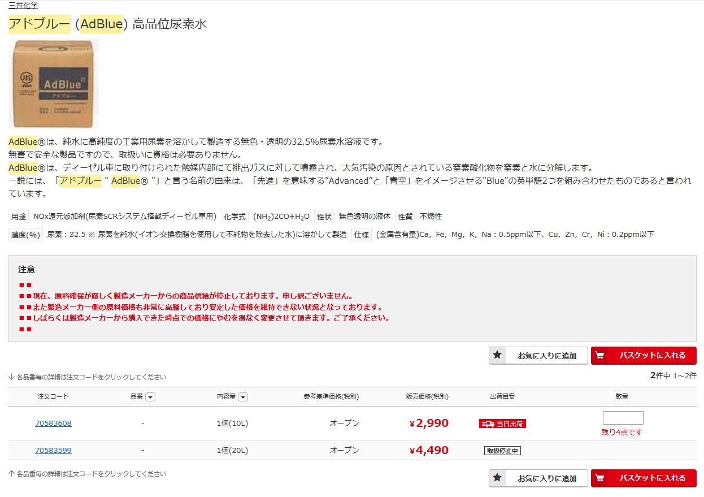This screenshot has width=704, height=497.
Task: Click オープン in the 20L row
Action: click(345, 451)
